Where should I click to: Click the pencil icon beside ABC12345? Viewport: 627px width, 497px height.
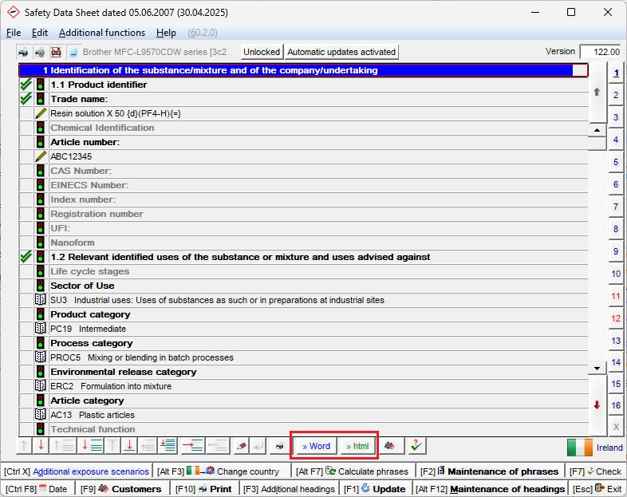tap(41, 156)
